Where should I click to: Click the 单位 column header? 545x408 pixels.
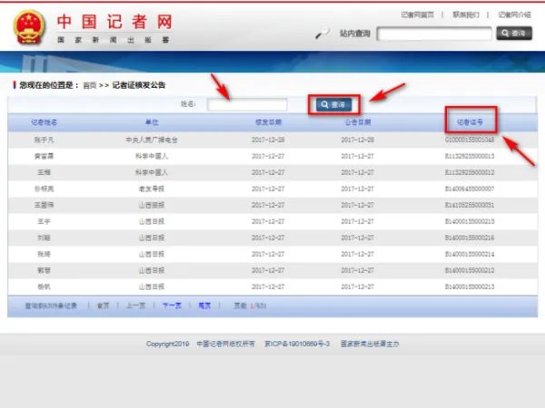[x=151, y=121]
